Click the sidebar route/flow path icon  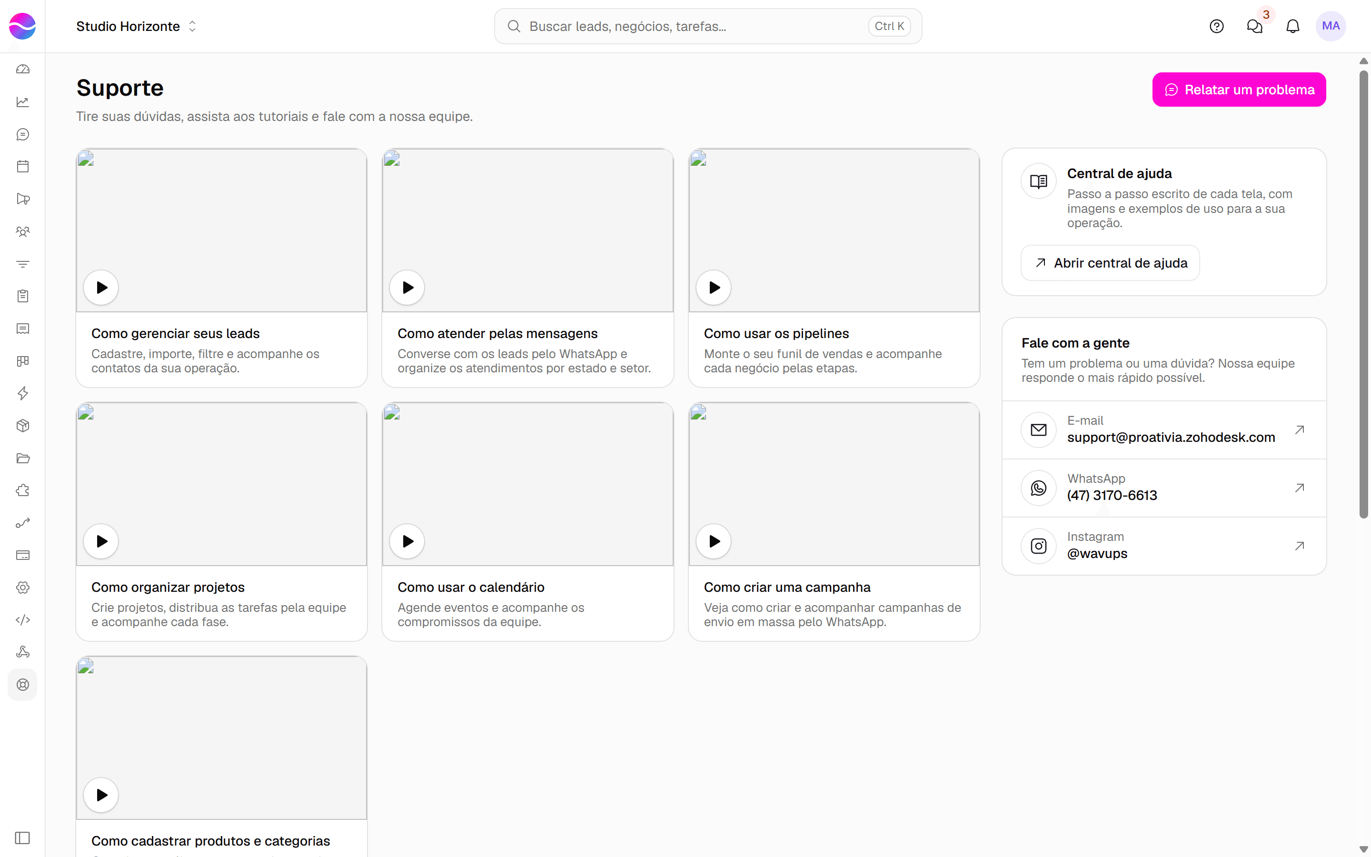(23, 523)
